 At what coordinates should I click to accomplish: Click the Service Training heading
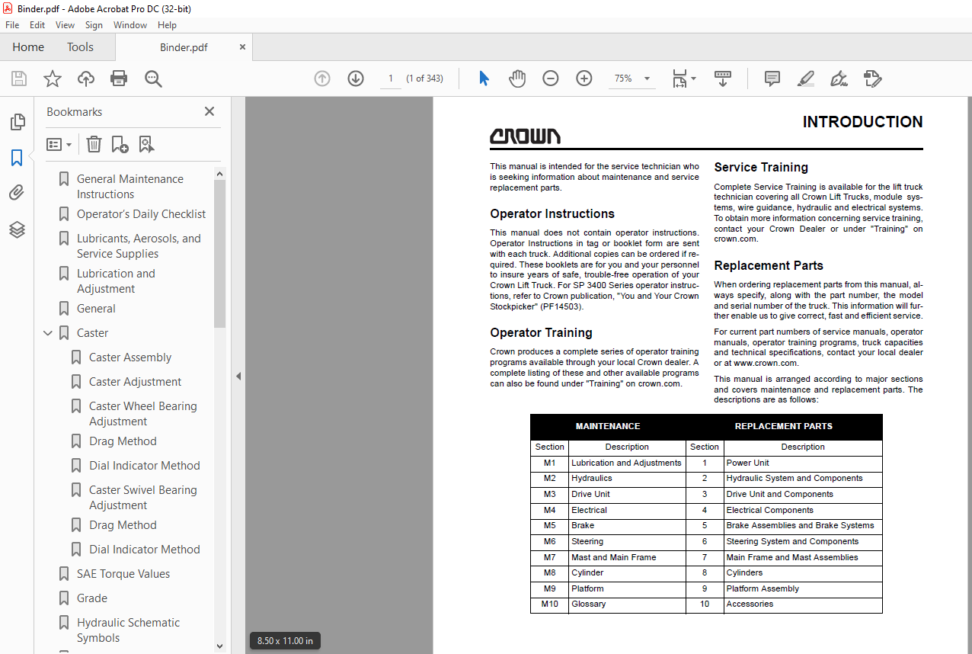tap(761, 167)
